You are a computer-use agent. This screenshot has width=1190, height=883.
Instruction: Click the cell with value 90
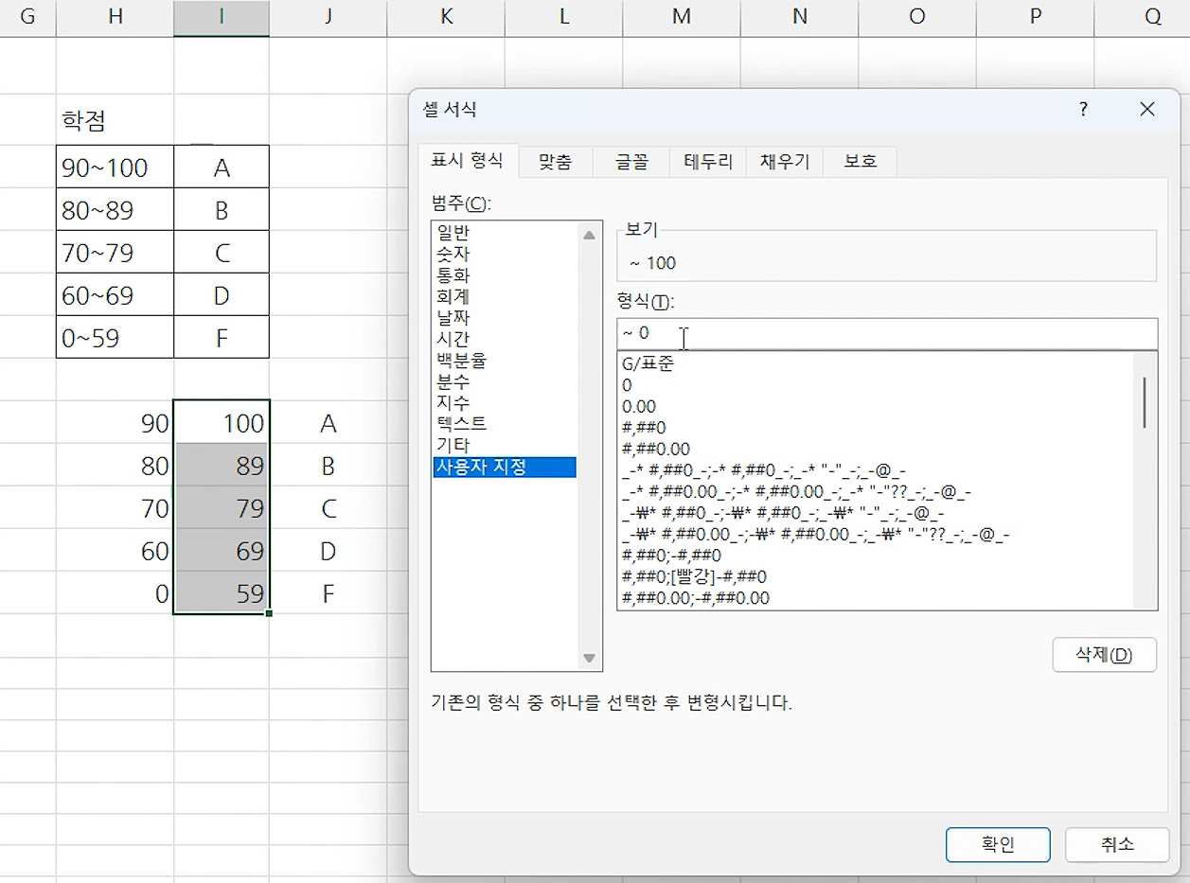pyautogui.click(x=115, y=422)
